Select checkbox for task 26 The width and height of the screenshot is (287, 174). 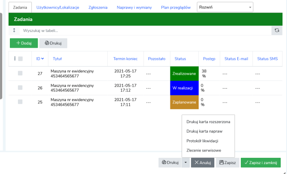point(20,88)
